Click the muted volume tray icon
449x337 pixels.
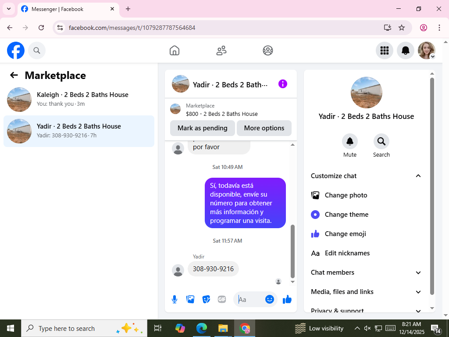(367, 328)
